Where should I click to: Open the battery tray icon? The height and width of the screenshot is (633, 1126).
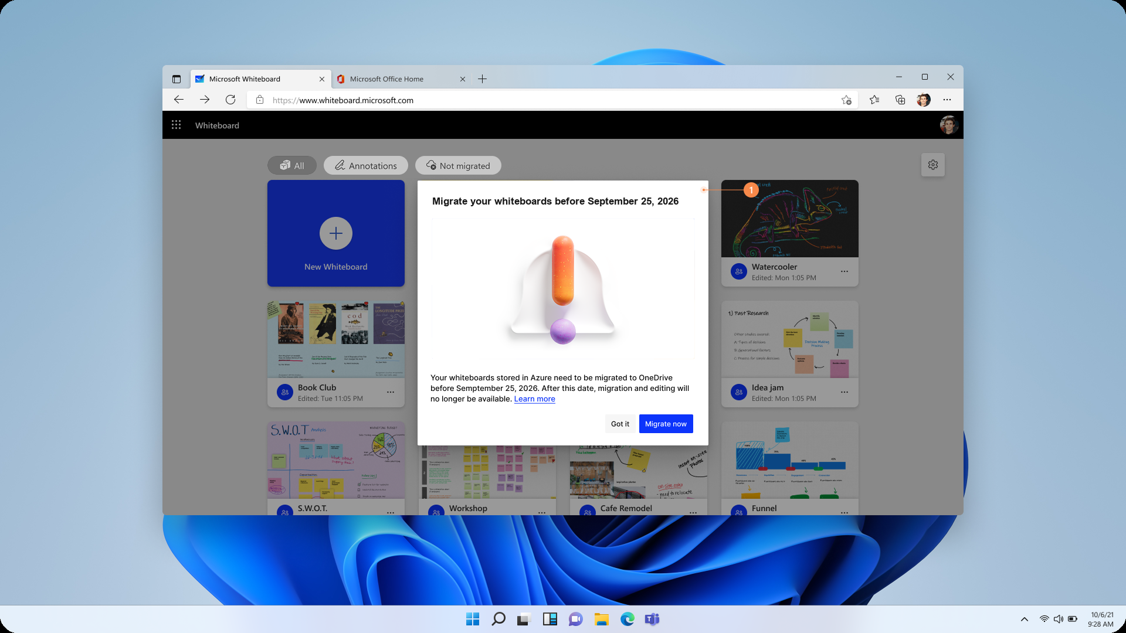[x=1073, y=619]
